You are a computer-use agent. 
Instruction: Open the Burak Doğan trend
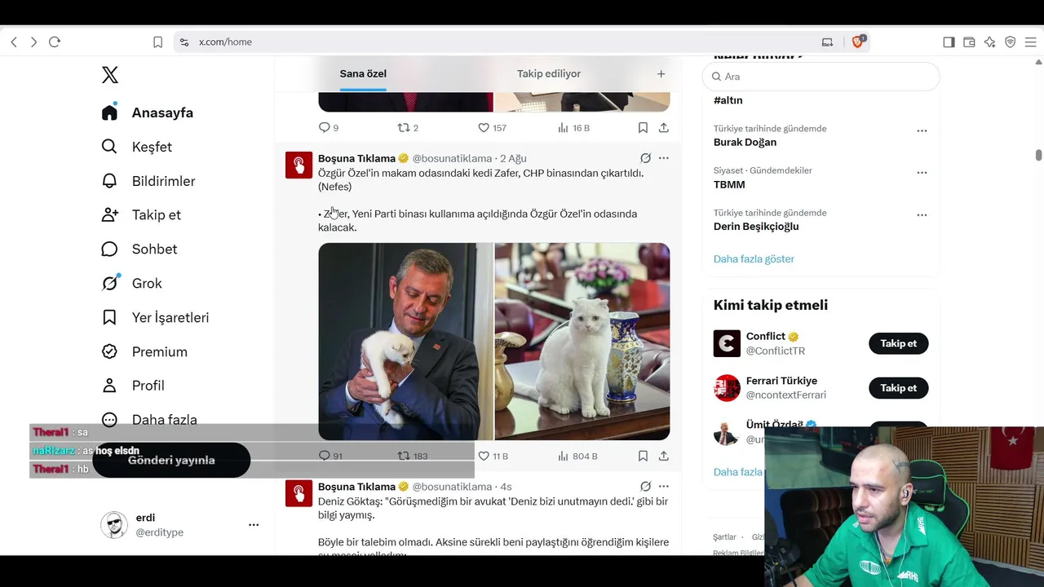(x=745, y=142)
